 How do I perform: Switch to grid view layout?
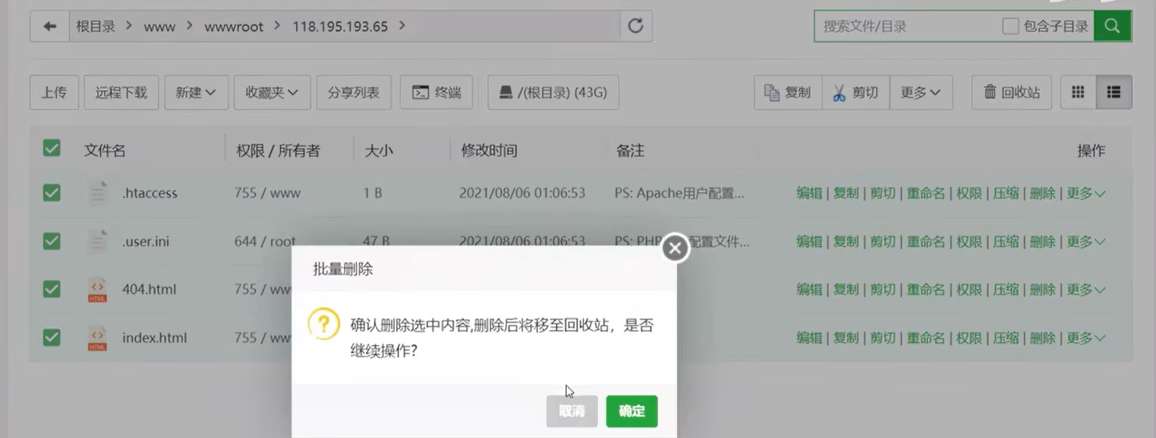1078,92
